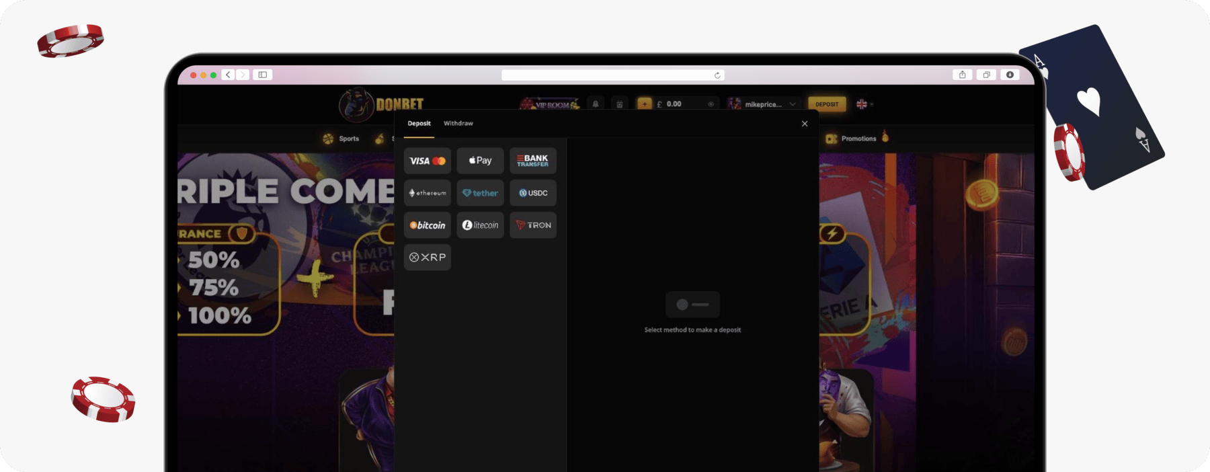Open the language flag dropdown

[864, 104]
